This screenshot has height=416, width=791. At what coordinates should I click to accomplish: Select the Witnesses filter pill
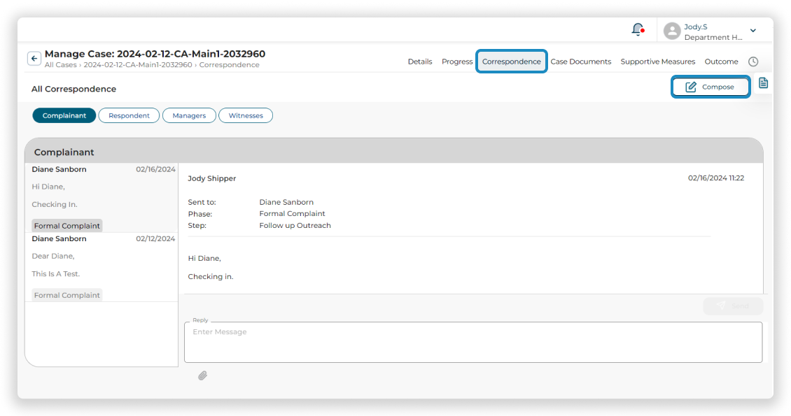tap(246, 115)
